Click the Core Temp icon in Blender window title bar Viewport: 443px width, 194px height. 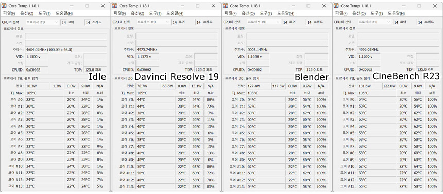coord(226,6)
